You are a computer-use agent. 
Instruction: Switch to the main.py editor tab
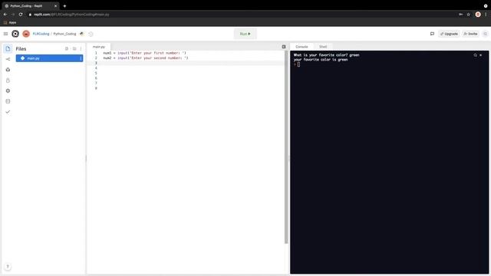tap(99, 47)
